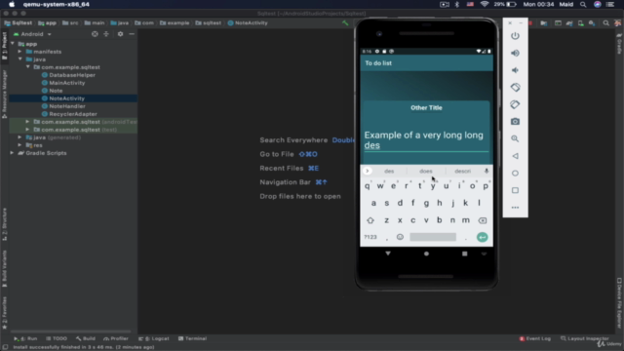Screen dimensions: 624x351
Task: Select the 'des' keyboard suggestion
Action: pos(389,172)
